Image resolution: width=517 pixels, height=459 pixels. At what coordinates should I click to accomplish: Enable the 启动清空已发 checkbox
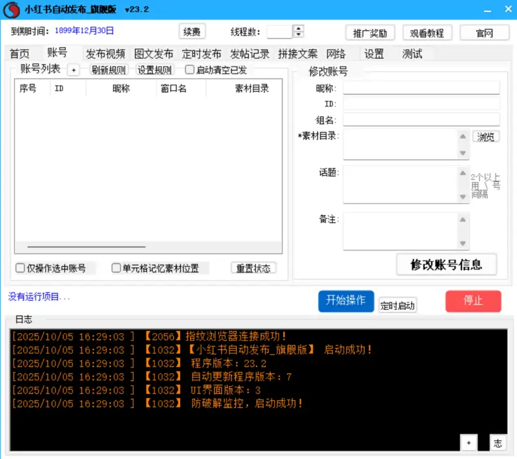tap(190, 70)
